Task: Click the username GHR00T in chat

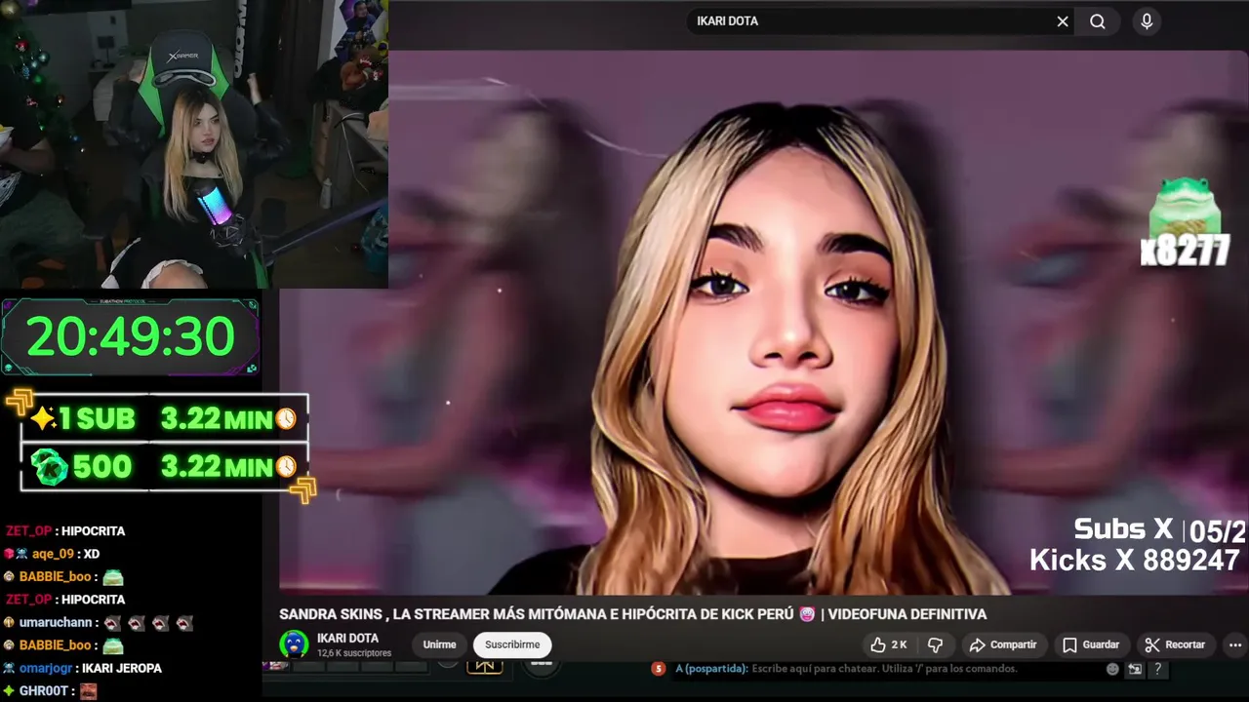Action: [43, 690]
